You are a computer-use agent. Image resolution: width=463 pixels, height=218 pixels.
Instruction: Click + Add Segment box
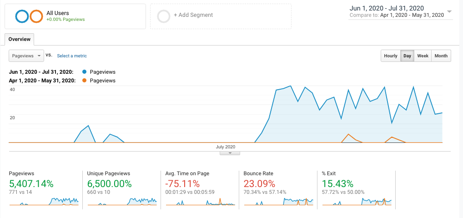click(221, 16)
